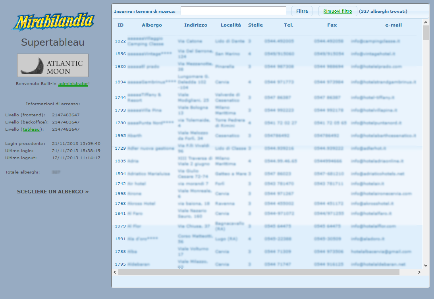Select the row with ID 1979
The height and width of the screenshot is (299, 434).
pyautogui.click(x=268, y=226)
